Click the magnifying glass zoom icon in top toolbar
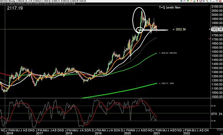The image size is (223, 135). [x=184, y=1]
